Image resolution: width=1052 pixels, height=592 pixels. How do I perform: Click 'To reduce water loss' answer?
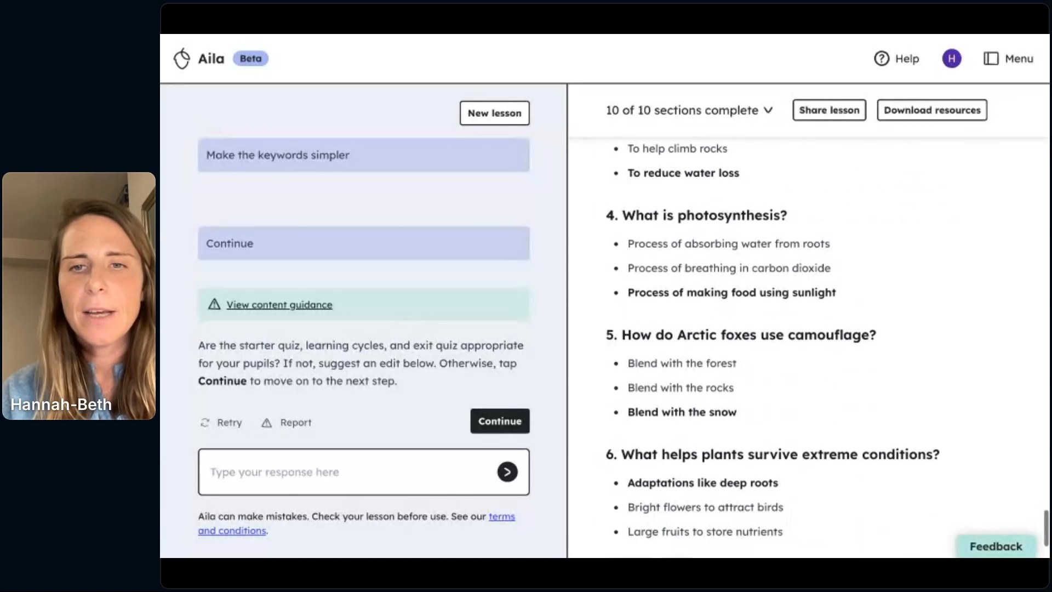click(x=683, y=173)
